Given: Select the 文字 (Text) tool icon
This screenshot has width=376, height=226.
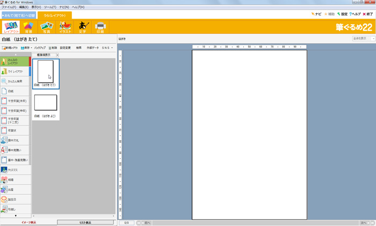Looking at the screenshot, I should pyautogui.click(x=82, y=27).
